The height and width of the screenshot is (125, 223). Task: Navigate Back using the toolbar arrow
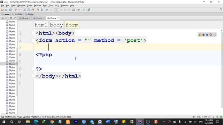47,10
